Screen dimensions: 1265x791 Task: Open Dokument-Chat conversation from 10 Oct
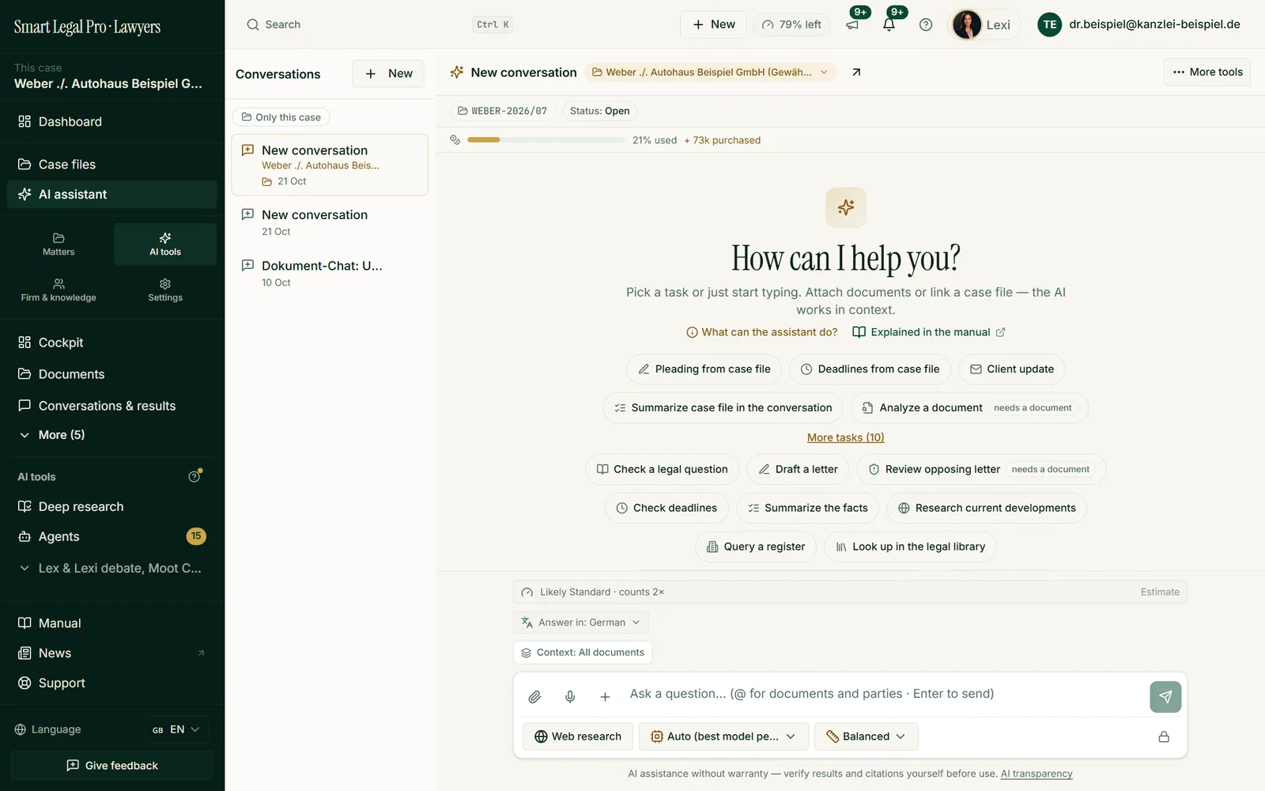[330, 273]
